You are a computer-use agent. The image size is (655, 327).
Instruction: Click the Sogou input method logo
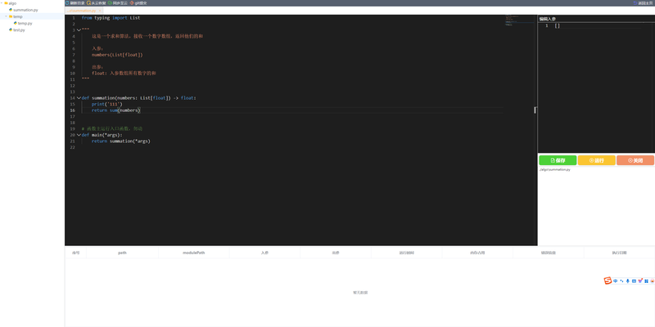[x=608, y=280]
